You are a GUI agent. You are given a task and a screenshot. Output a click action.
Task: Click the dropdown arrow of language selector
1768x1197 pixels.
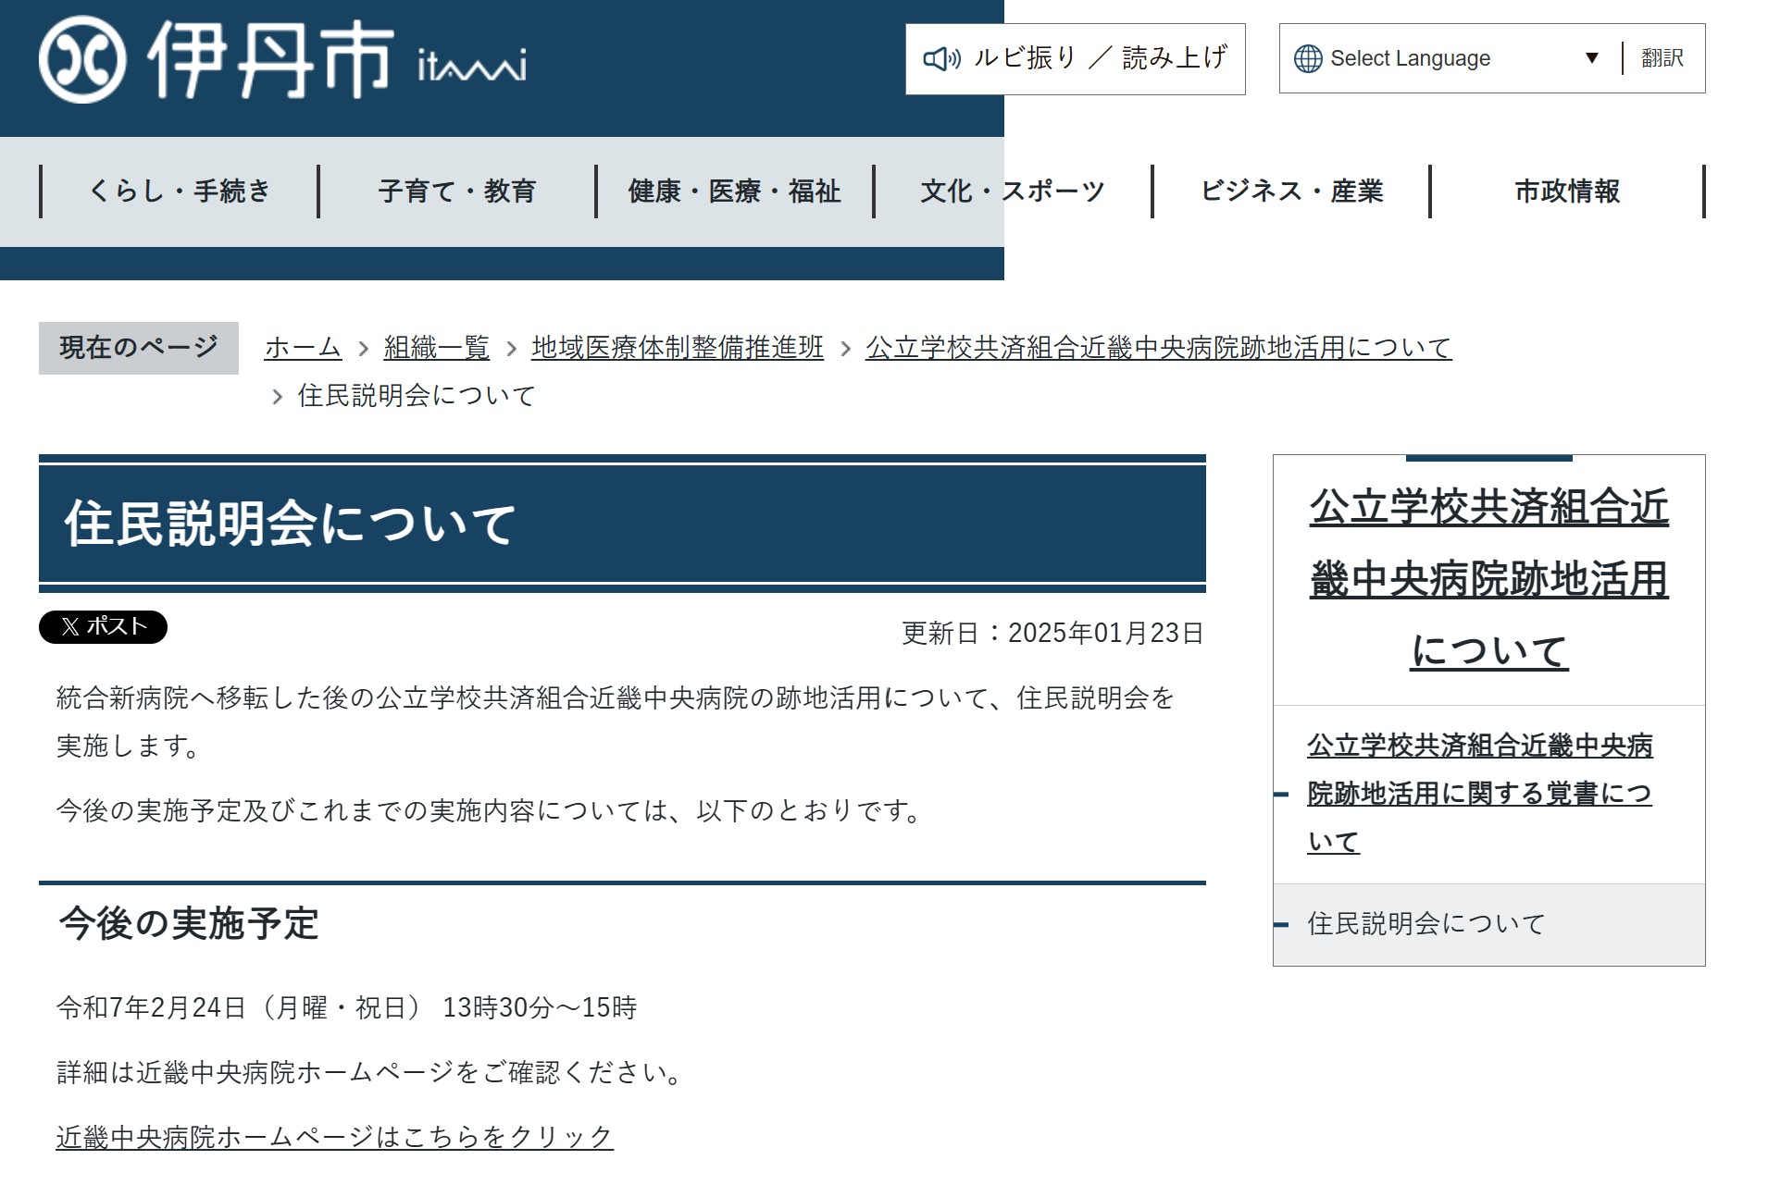tap(1592, 58)
